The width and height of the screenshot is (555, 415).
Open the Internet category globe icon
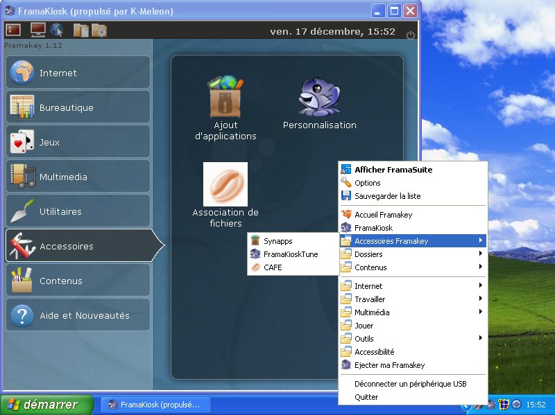pyautogui.click(x=22, y=72)
